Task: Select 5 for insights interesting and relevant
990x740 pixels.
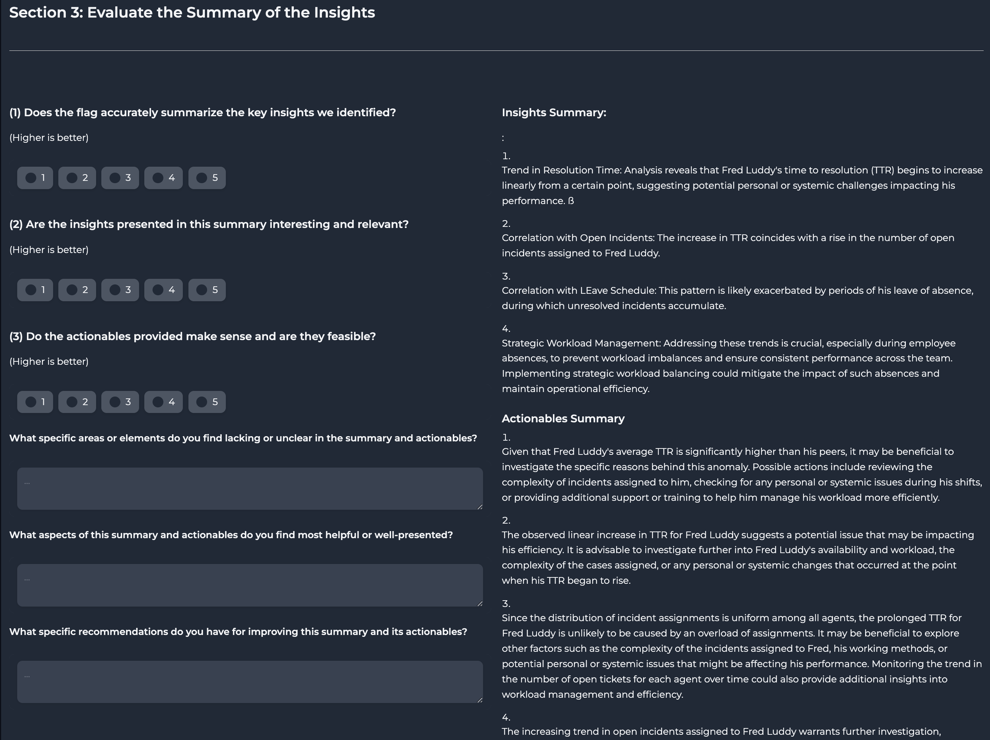Action: pyautogui.click(x=202, y=290)
